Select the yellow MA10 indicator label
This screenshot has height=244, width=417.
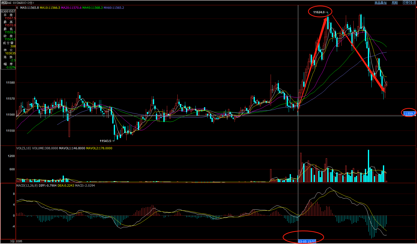point(50,8)
